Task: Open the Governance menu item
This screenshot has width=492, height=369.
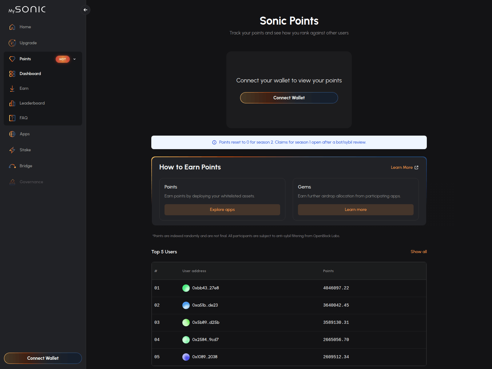Action: (x=43, y=182)
